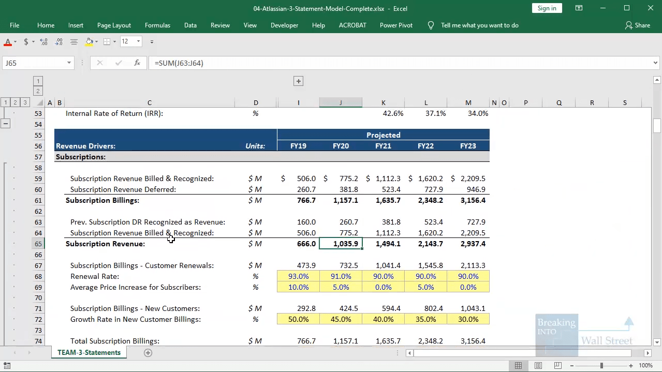Switch to Page Layout view icon
This screenshot has height=372, width=662.
[x=538, y=365]
